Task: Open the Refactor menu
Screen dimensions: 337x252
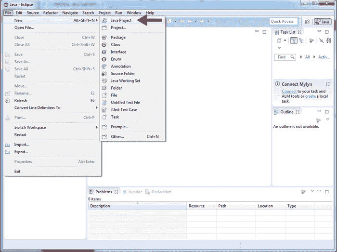Action: click(x=51, y=13)
